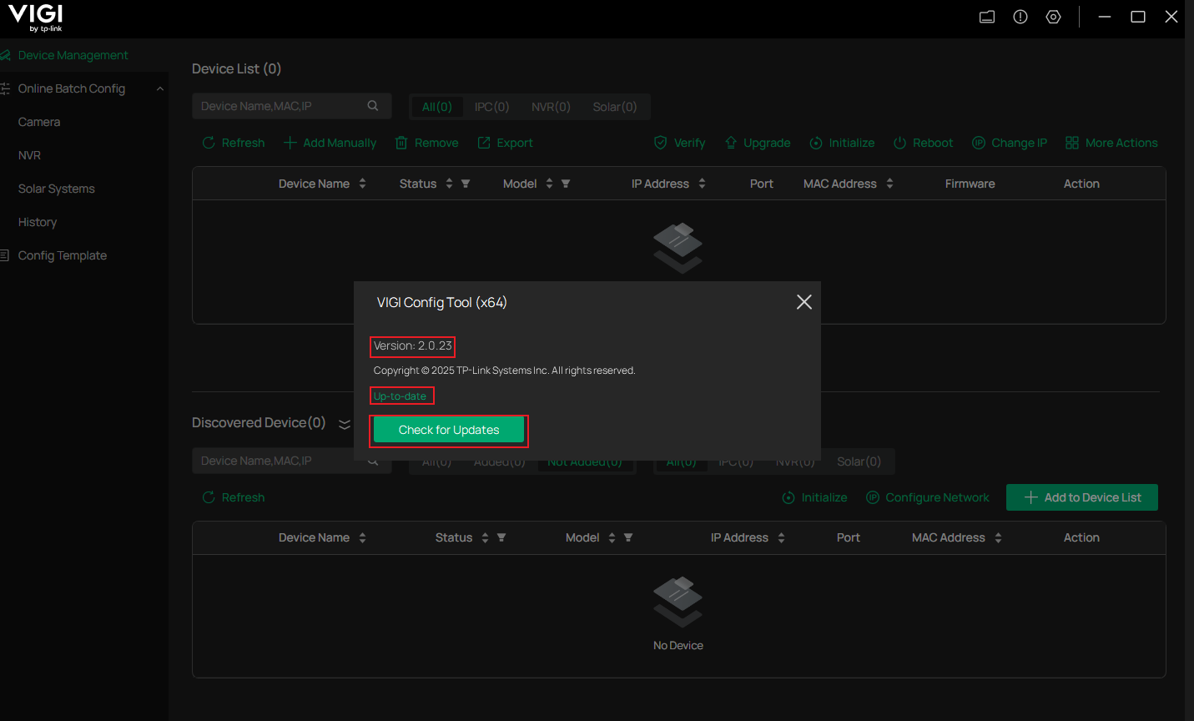The height and width of the screenshot is (721, 1194).
Task: Click the Model sort arrows in Device List
Action: coord(549,184)
